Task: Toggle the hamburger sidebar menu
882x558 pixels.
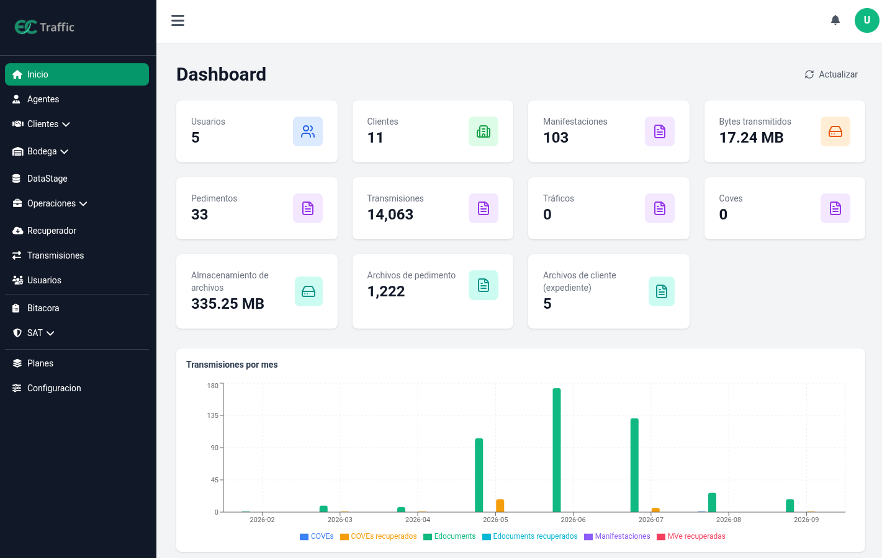Action: pos(178,20)
